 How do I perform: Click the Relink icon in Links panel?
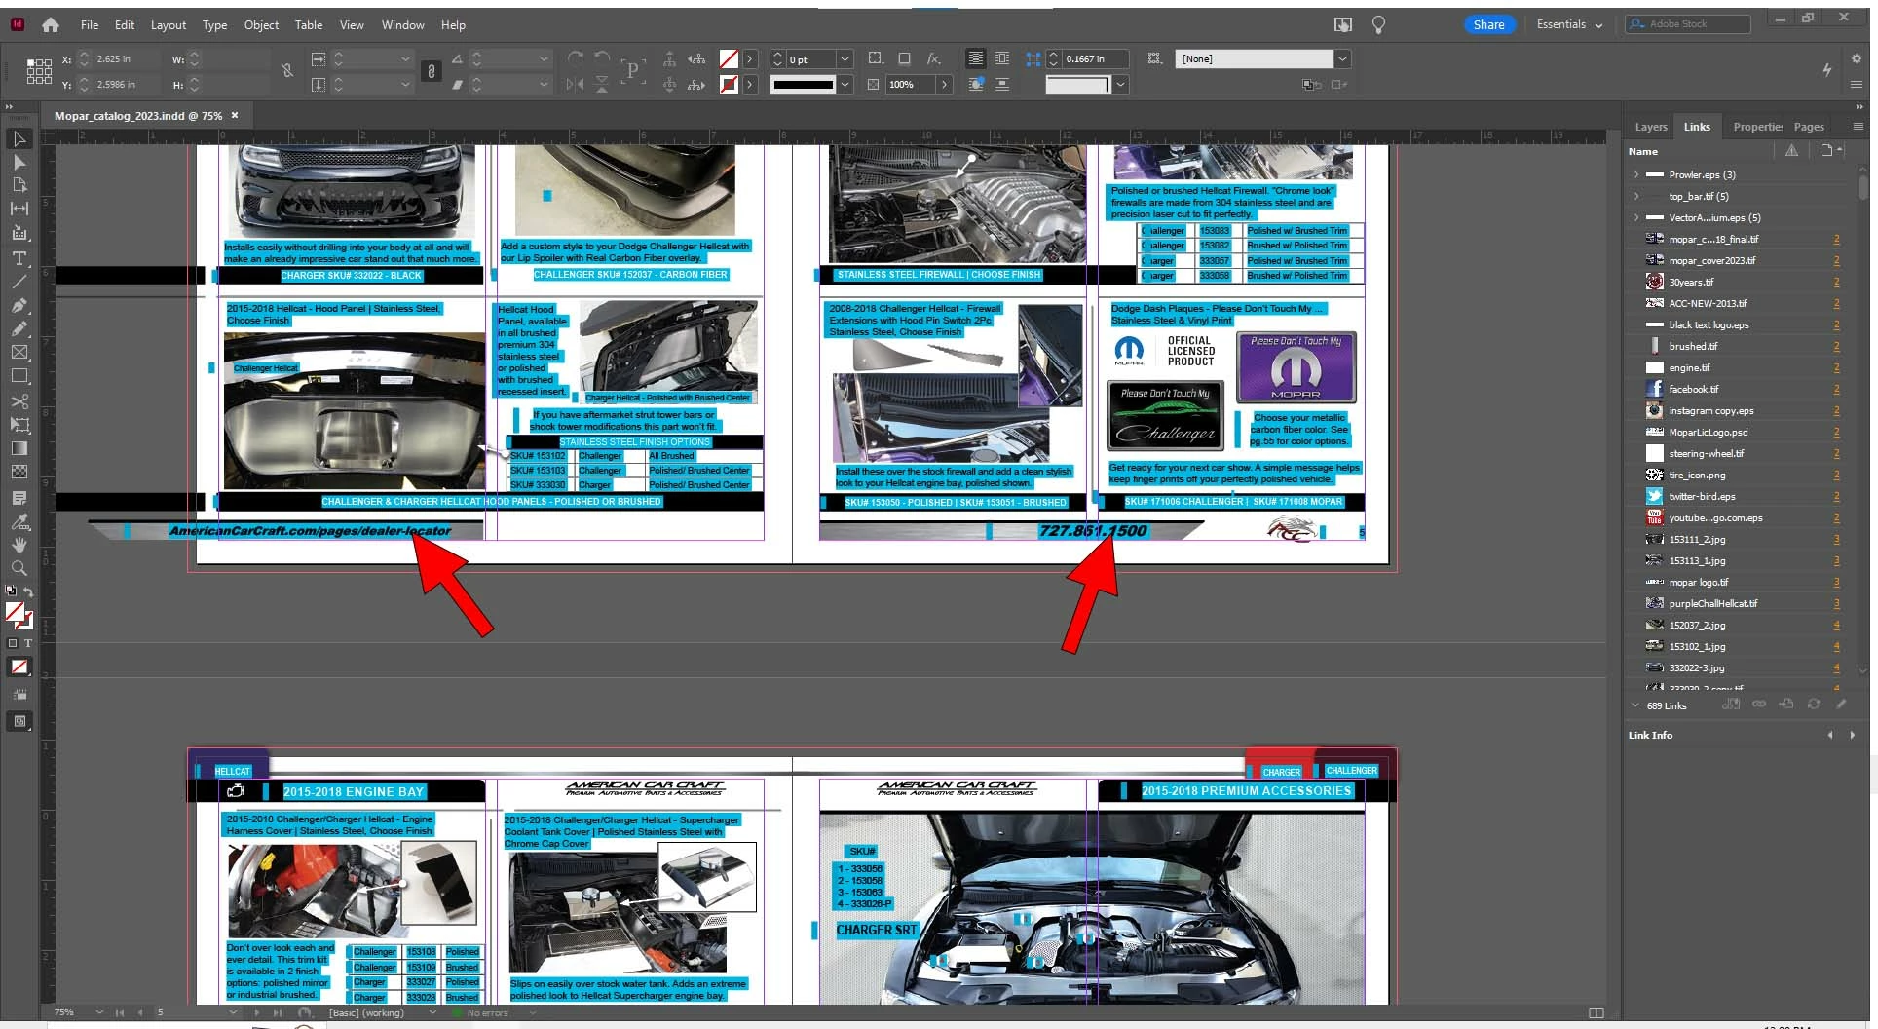[x=1759, y=705]
